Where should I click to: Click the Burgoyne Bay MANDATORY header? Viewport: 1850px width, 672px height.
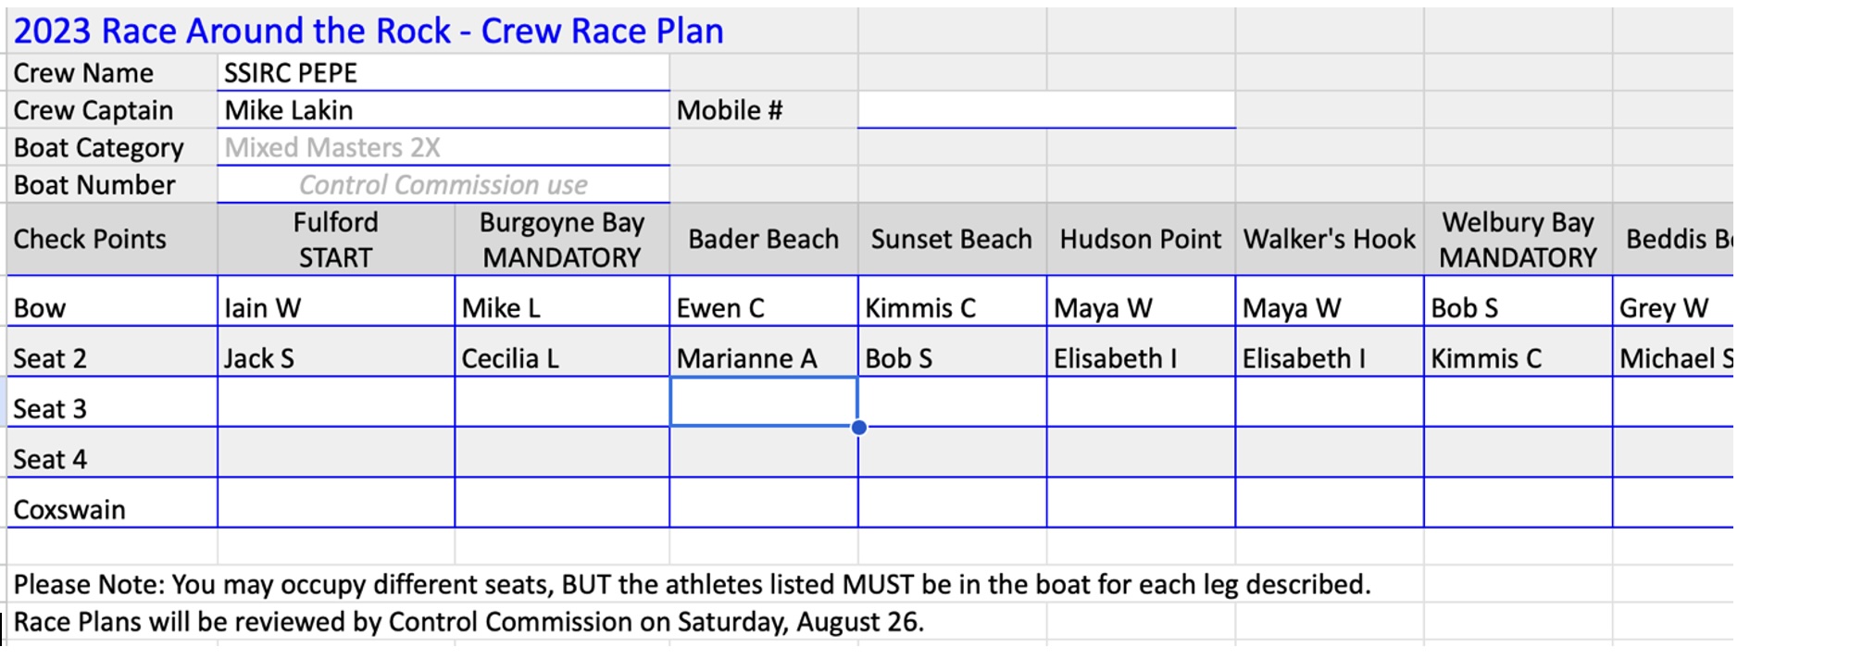[x=562, y=239]
